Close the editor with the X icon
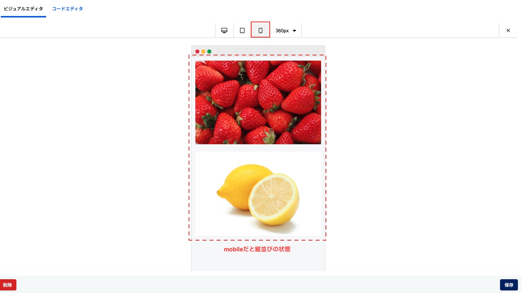The image size is (522, 293). pos(508,30)
